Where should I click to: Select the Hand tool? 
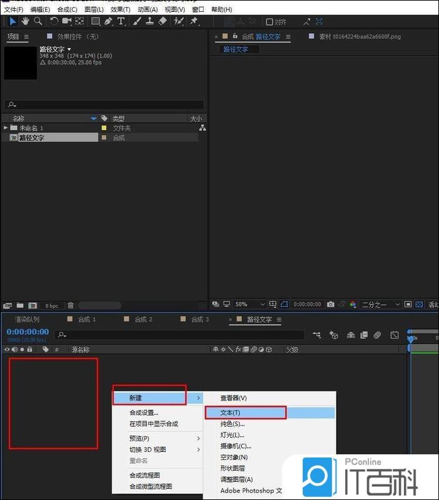pos(25,21)
